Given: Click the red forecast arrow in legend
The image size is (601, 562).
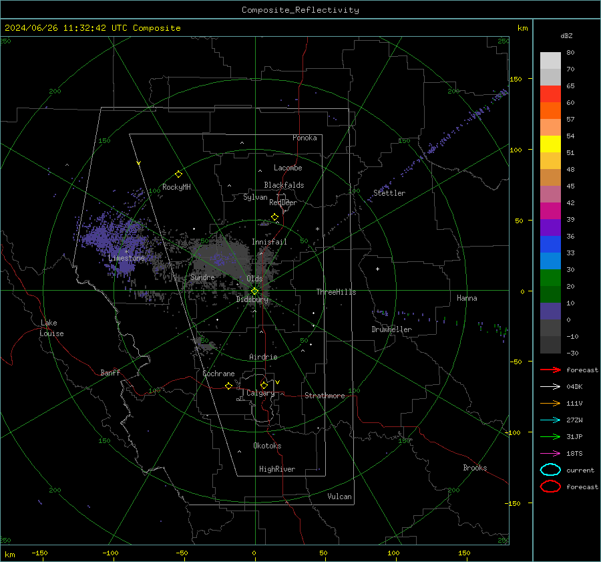Looking at the screenshot, I should (550, 370).
